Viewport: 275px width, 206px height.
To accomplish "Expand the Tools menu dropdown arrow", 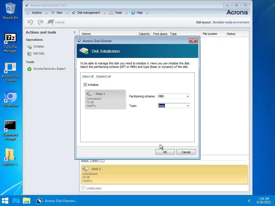I will 126,13.
